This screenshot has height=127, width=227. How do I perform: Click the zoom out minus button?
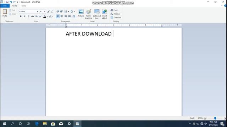[205, 119]
